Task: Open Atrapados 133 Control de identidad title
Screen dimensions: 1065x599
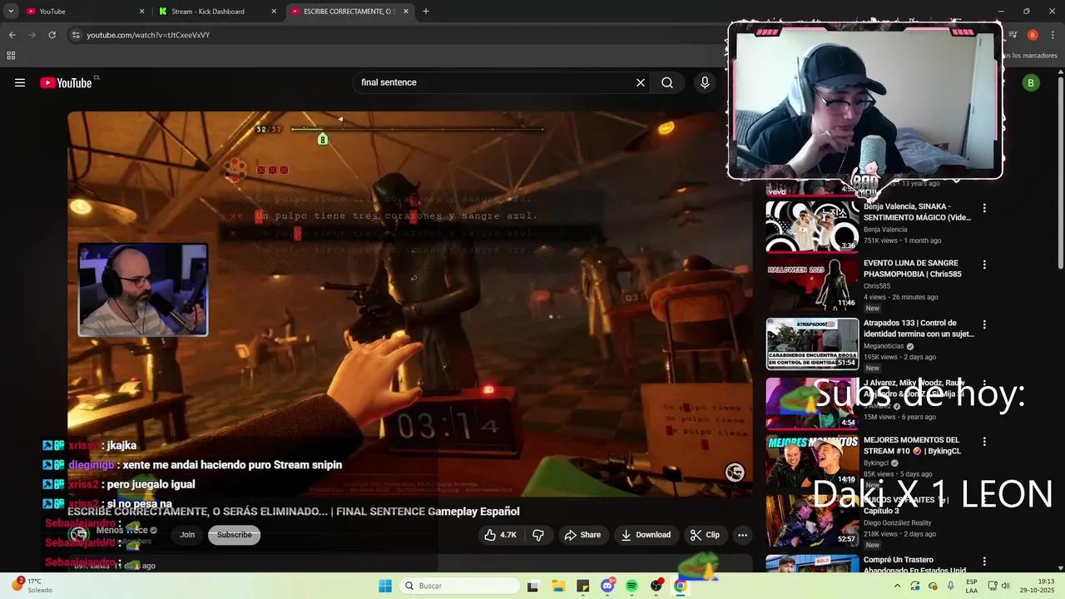Action: pos(919,329)
